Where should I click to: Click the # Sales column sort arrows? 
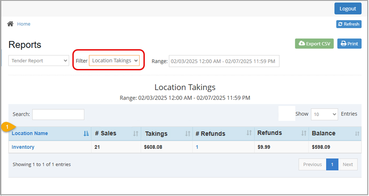click(x=136, y=134)
